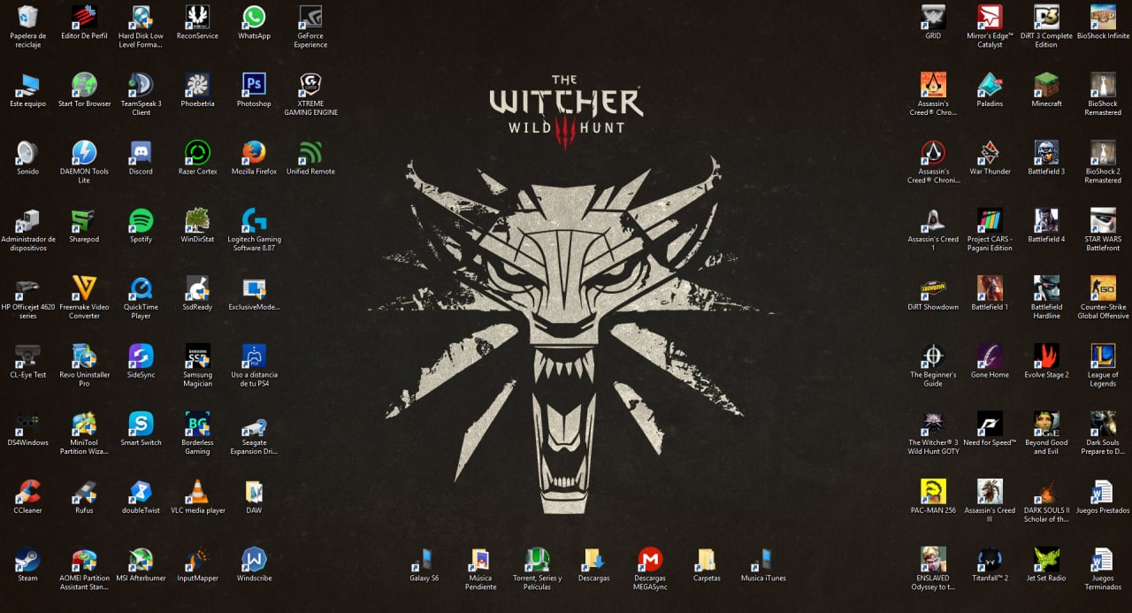Open Revo Uninstaller Pro
The width and height of the screenshot is (1132, 613).
[84, 356]
